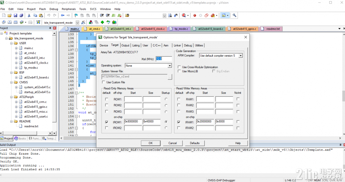This screenshot has width=345, height=182.
Task: Check the Use Custom File box
Action: click(x=103, y=82)
